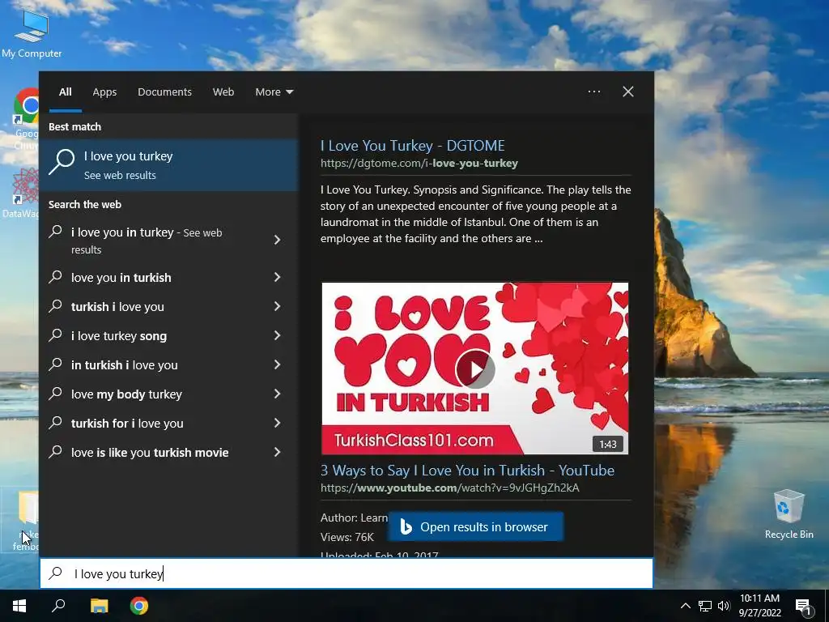Image resolution: width=829 pixels, height=622 pixels.
Task: Switch to the Web tab
Action: point(223,92)
